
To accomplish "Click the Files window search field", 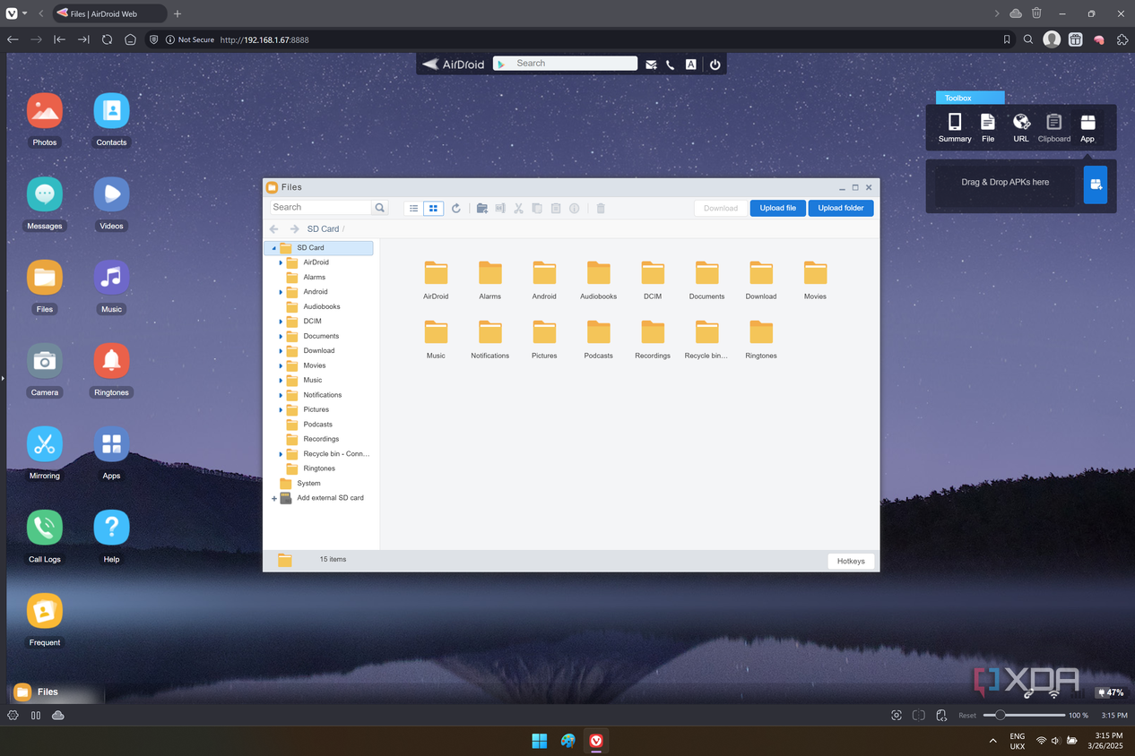I will [321, 207].
